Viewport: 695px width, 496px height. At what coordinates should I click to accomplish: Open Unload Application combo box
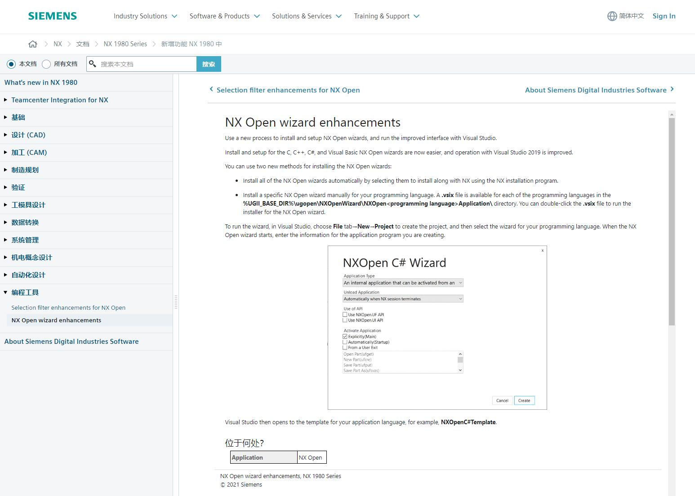(x=403, y=299)
